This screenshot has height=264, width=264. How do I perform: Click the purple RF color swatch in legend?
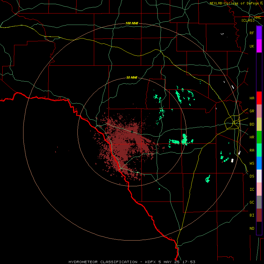tap(259, 33)
